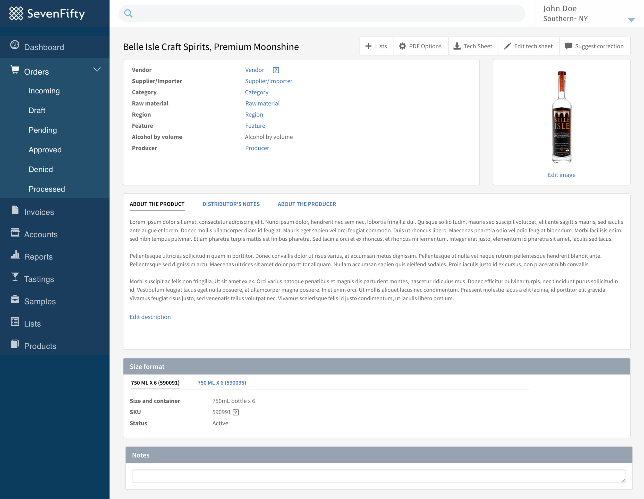Open the John Doe account dropdown arrow

tap(631, 20)
